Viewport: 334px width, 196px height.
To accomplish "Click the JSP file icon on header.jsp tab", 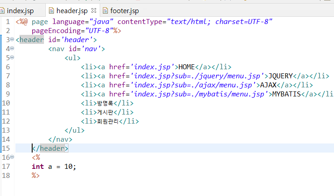I will pos(51,11).
